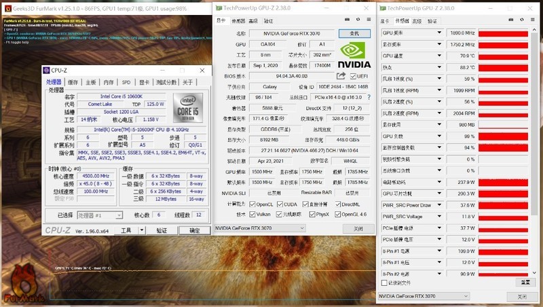Open the PWR_SRC Voltage dropdown arrow
The height and width of the screenshot is (307, 543).
coord(439,216)
